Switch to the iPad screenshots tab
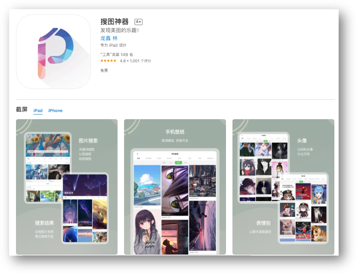 (38, 111)
